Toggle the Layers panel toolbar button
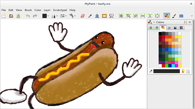The image size is (195, 109). point(181,16)
